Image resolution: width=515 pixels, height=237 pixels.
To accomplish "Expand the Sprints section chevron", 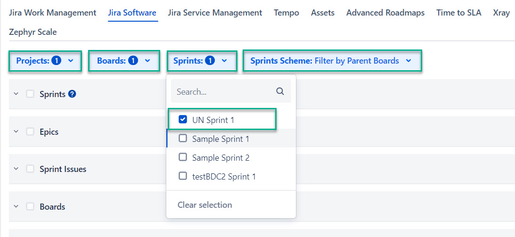I will [x=16, y=94].
